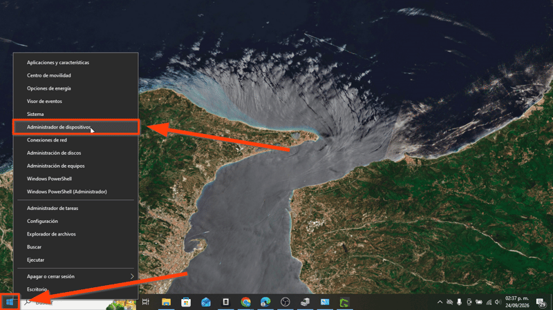Select Opciones de energía
The width and height of the screenshot is (553, 310).
click(x=75, y=88)
